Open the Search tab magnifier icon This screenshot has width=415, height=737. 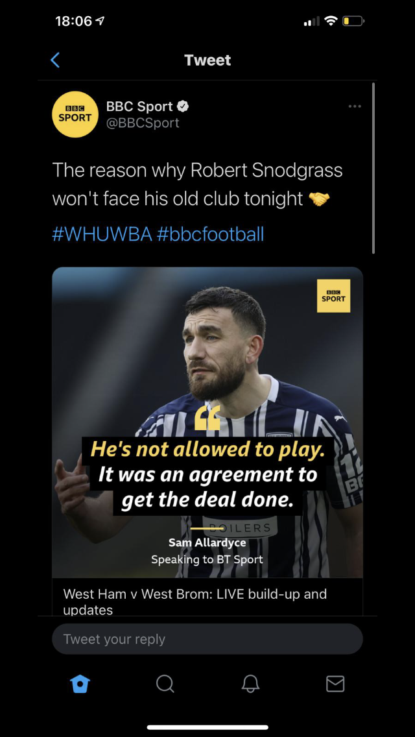pos(165,684)
